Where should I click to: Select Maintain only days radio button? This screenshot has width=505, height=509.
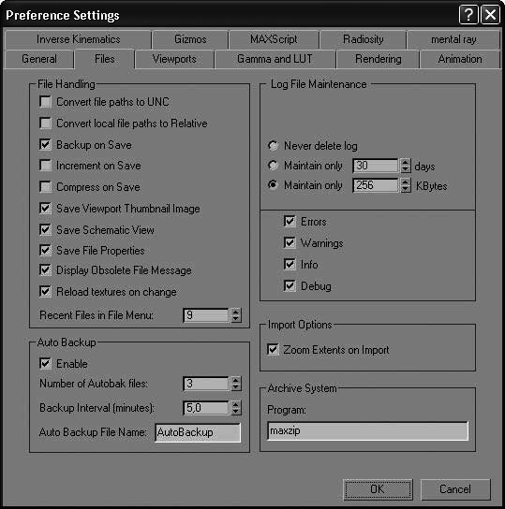pyautogui.click(x=273, y=166)
